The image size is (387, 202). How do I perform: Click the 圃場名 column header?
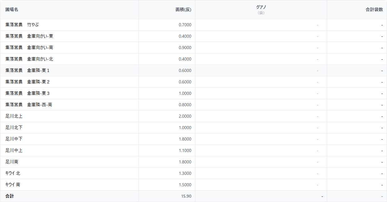tap(12, 10)
